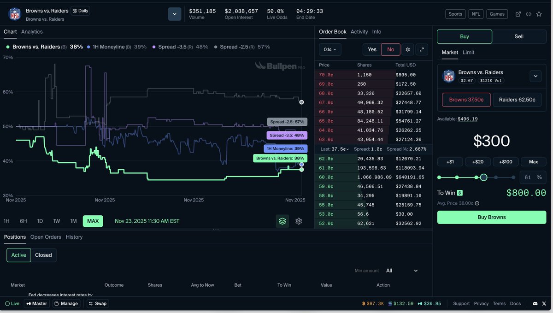The width and height of the screenshot is (553, 313).
Task: Open order book settings gear
Action: point(407,49)
